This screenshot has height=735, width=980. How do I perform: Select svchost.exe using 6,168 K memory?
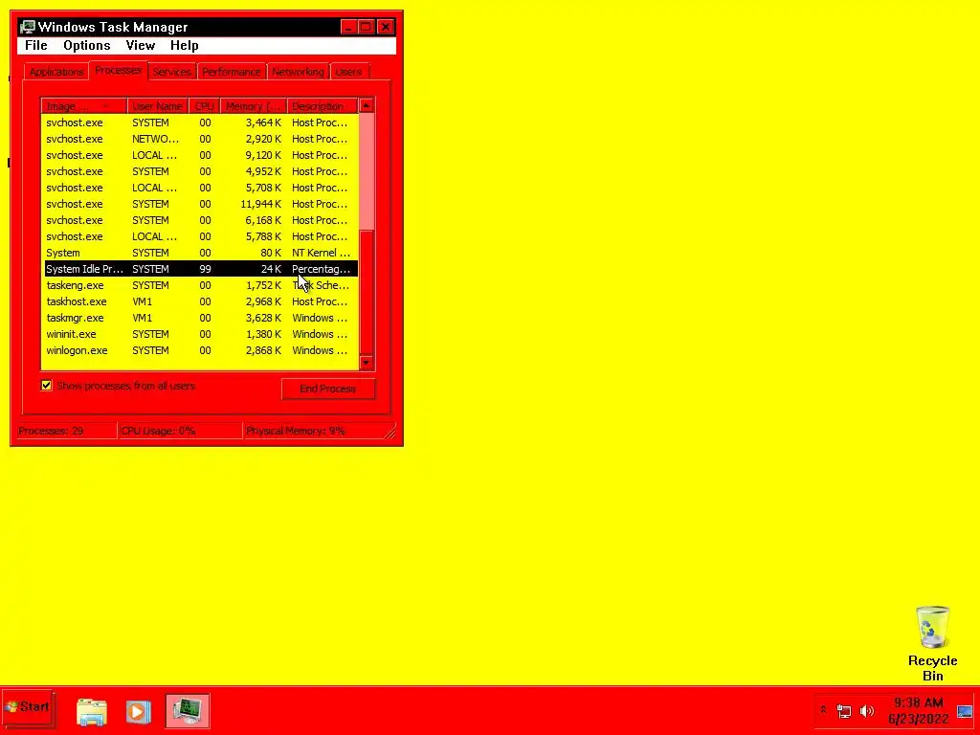[x=199, y=220]
